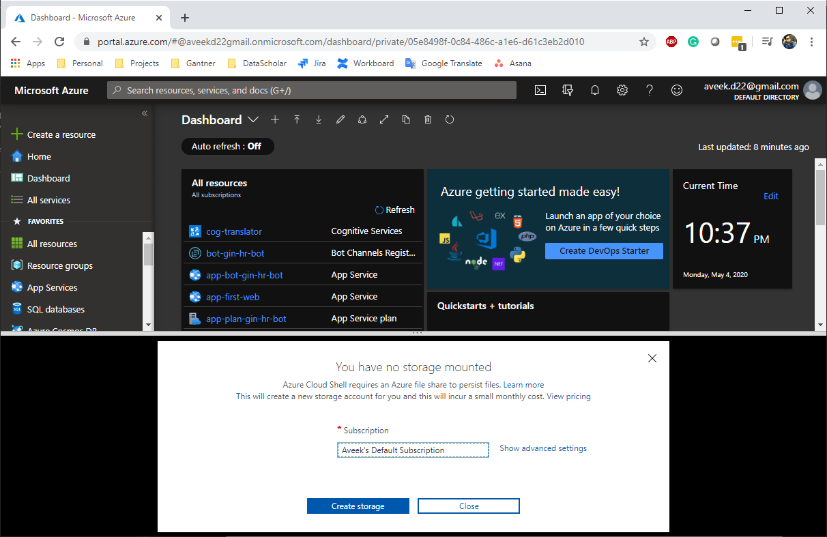Click the dashboard Upload icon
The image size is (827, 537).
297,119
